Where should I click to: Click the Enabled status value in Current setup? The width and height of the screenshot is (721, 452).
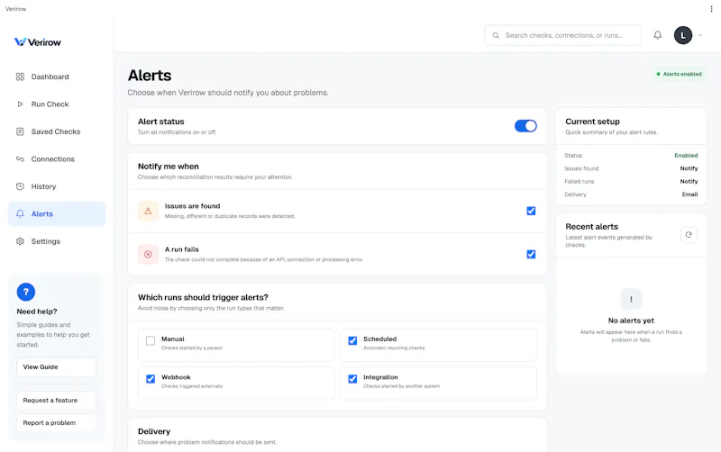[686, 155]
